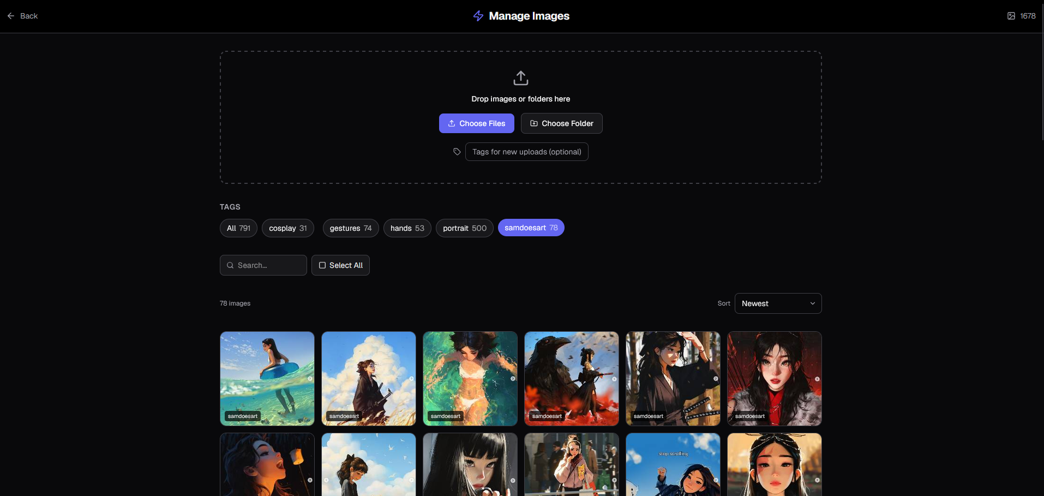Click the magnifier icon in Search box
Screen dimensions: 1044x496
click(x=230, y=265)
